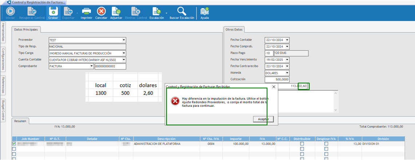
Task: Select the Otros Datos tab
Action: 234,30
